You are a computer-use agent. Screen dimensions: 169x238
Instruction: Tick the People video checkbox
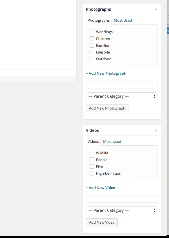92,160
